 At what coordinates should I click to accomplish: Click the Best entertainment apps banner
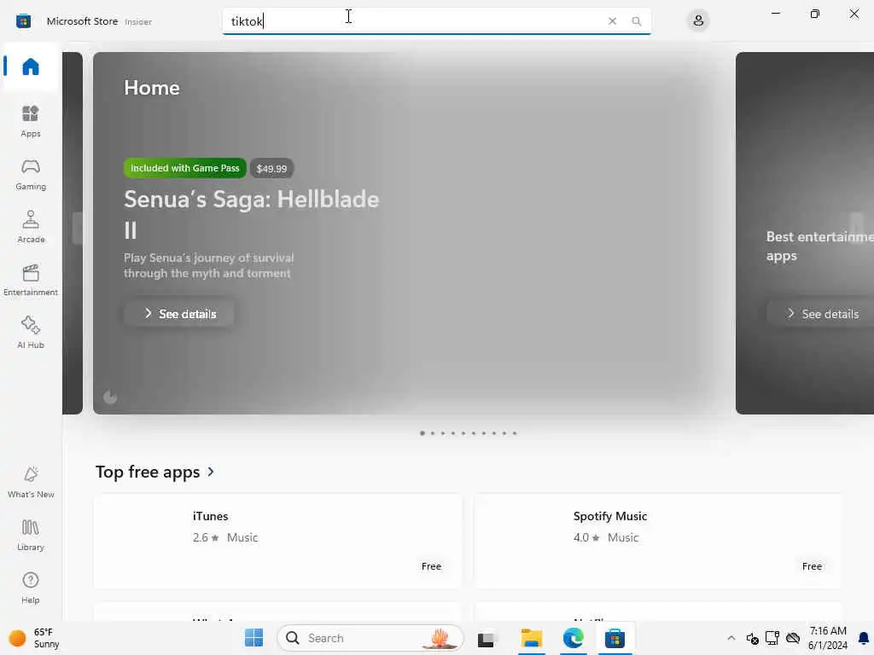[805, 233]
